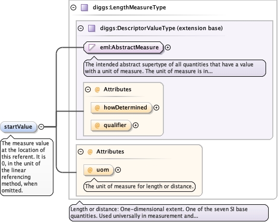
Task: Click the Length or distance annotation note
Action: (x=169, y=213)
